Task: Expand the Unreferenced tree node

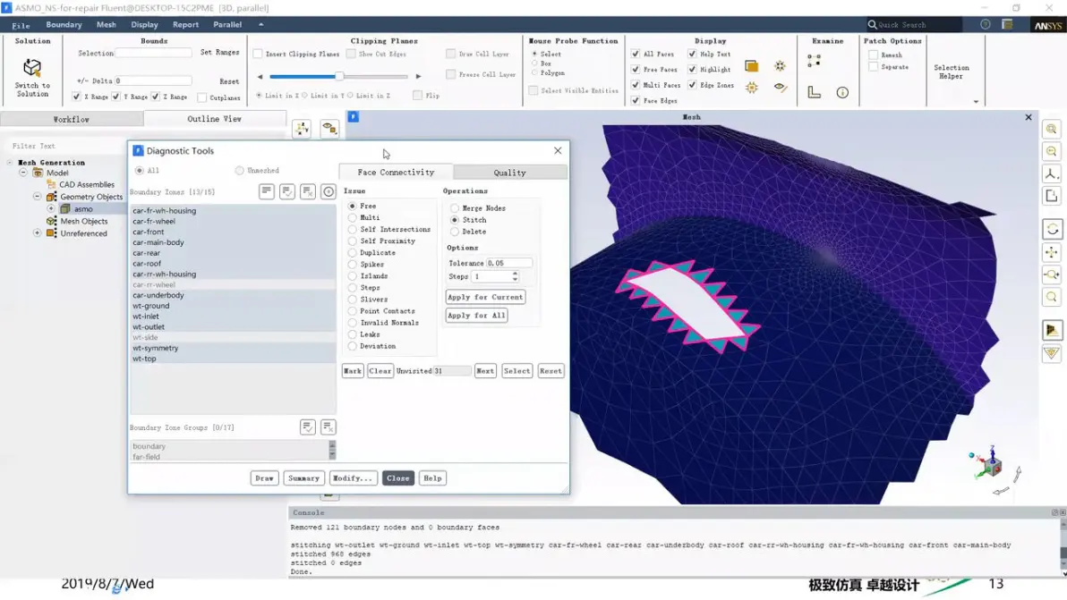Action: tap(38, 233)
